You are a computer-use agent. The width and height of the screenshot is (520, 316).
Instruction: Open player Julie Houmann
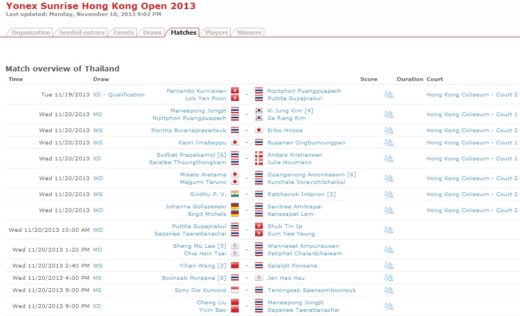pyautogui.click(x=289, y=163)
